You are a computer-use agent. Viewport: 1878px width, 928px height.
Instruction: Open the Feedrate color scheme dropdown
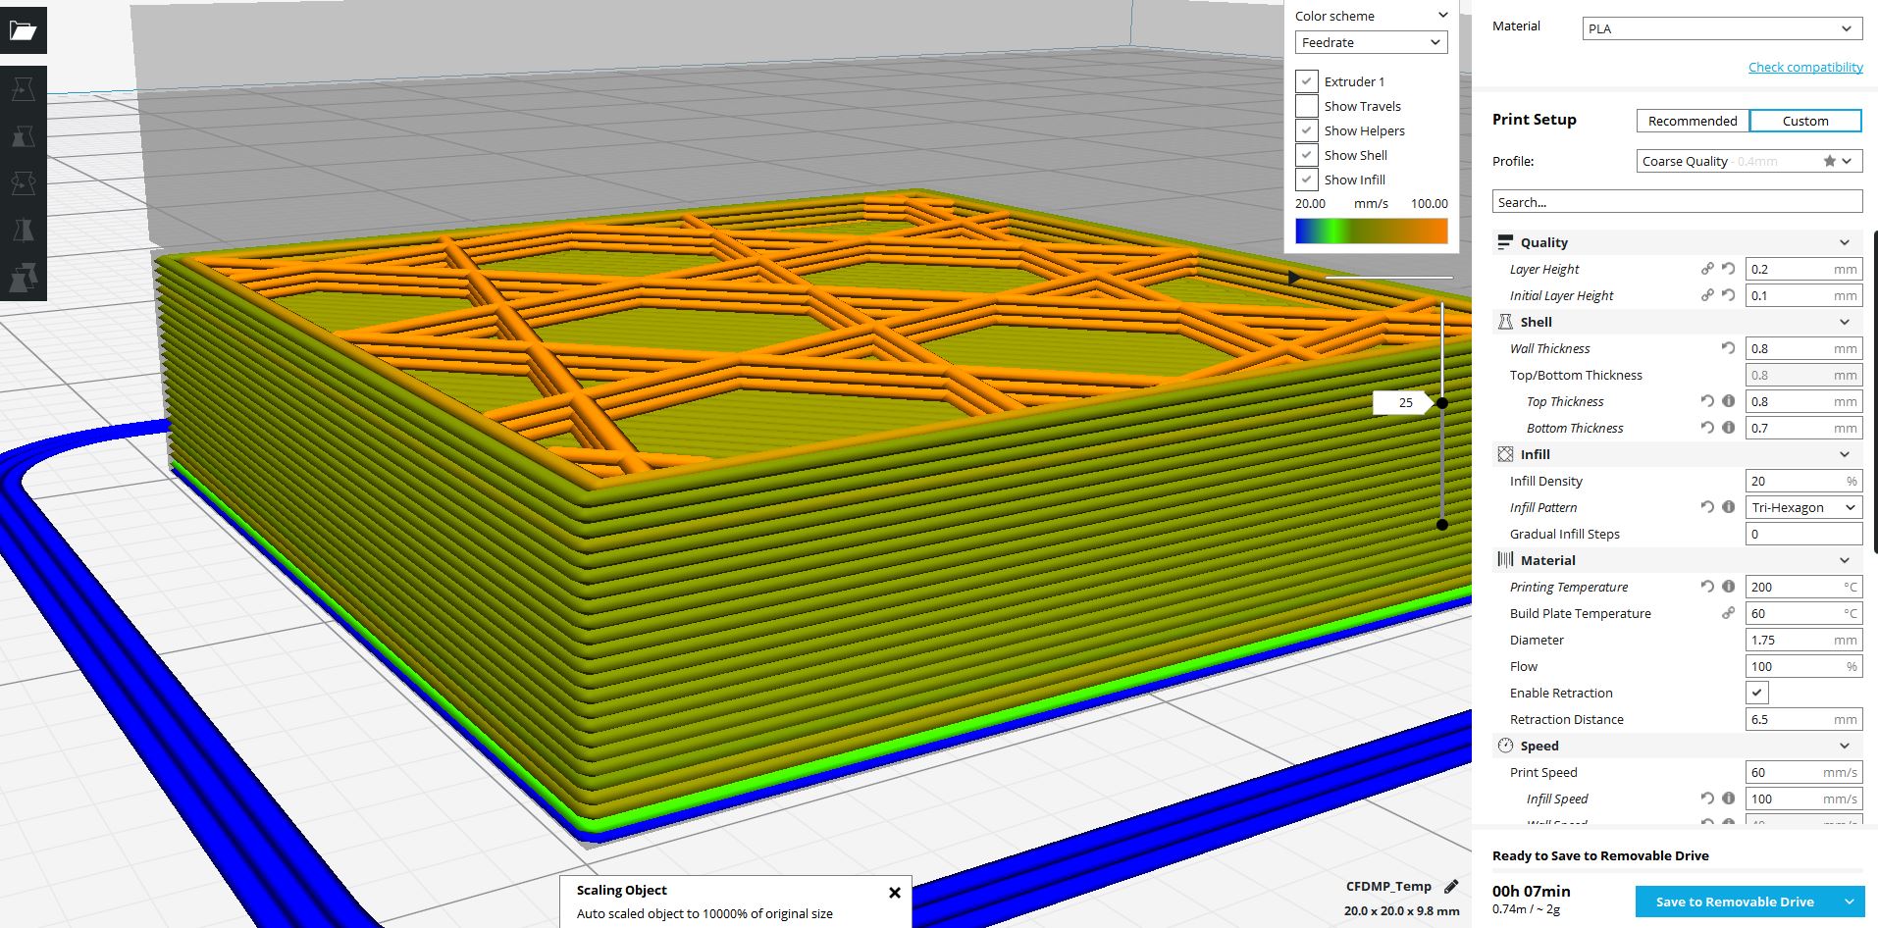1370,42
